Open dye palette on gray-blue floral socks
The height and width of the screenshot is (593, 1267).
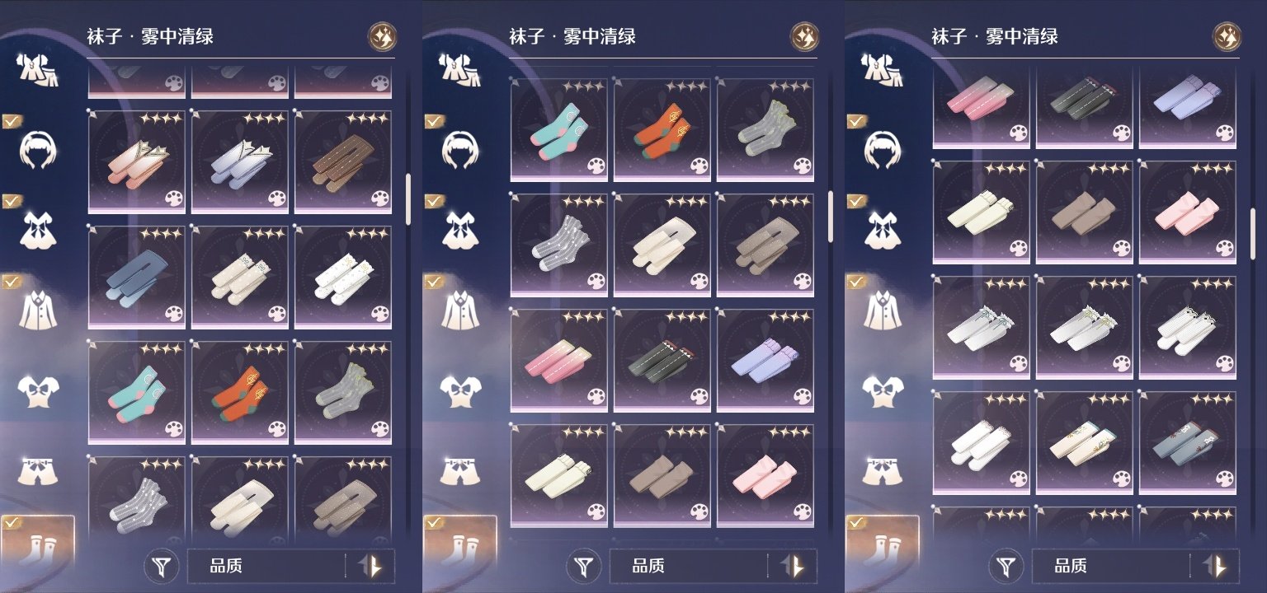pos(1225,478)
